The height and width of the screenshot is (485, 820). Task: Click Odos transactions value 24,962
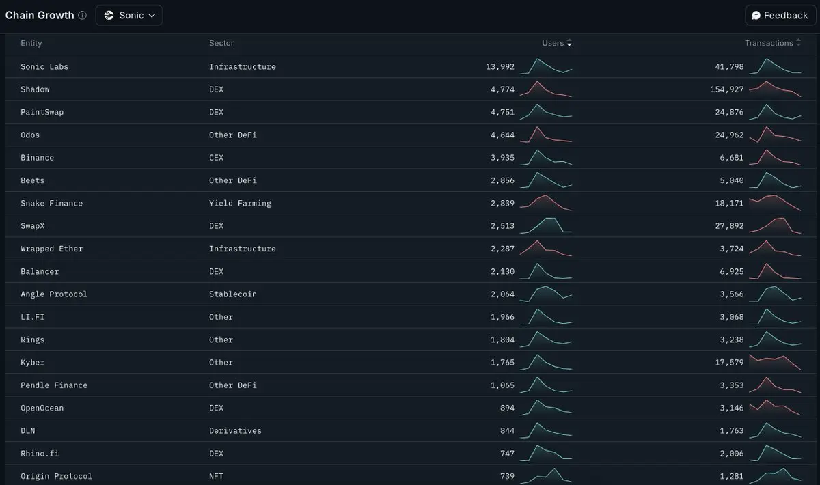click(x=730, y=135)
